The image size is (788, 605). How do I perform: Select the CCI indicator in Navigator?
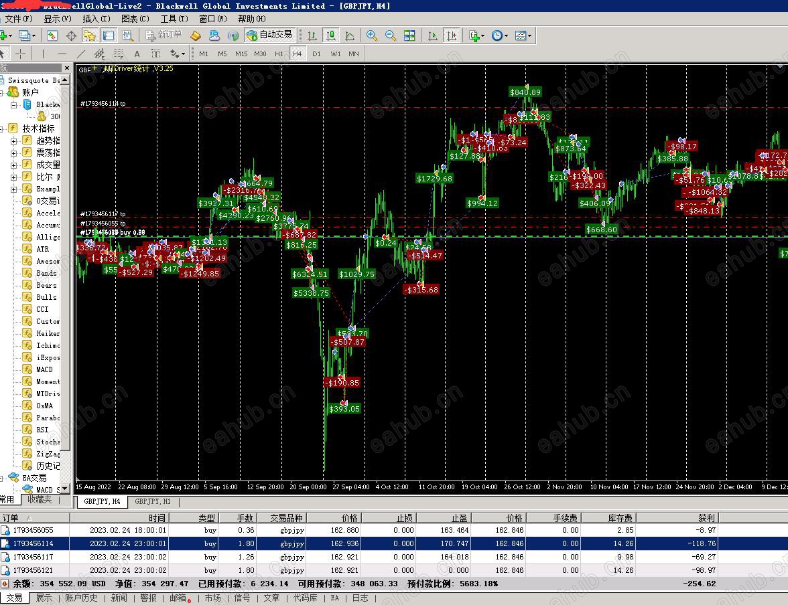(x=42, y=309)
